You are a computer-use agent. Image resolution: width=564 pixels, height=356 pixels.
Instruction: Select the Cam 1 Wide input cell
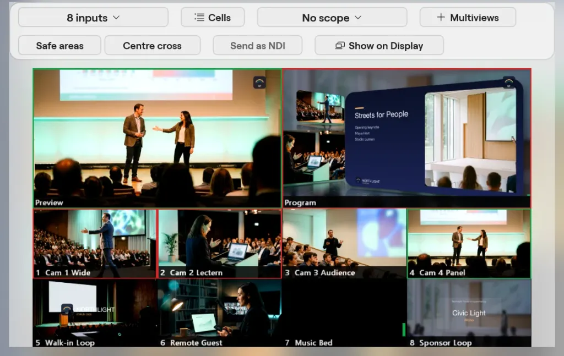point(95,244)
